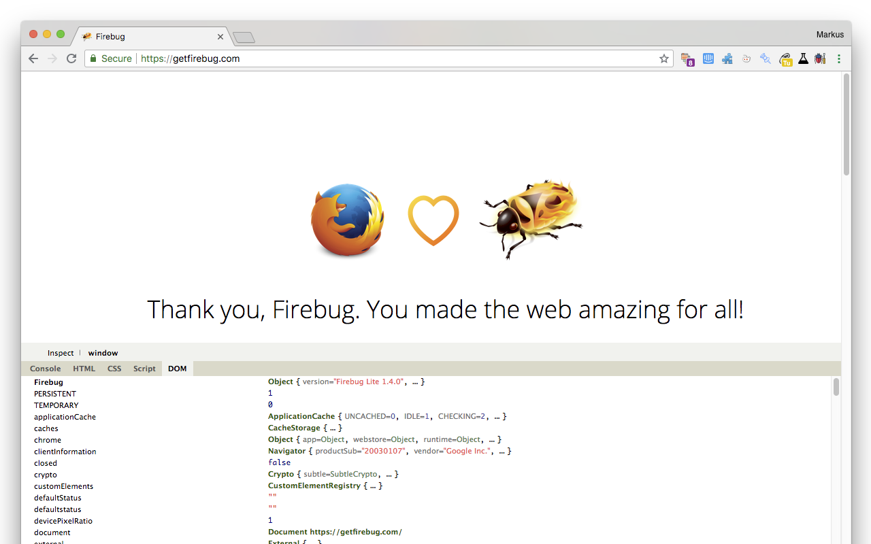Click the Thank you, Firebug headline

[x=445, y=310]
